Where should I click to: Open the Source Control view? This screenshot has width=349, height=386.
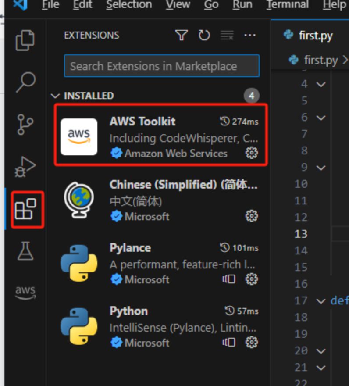(25, 124)
